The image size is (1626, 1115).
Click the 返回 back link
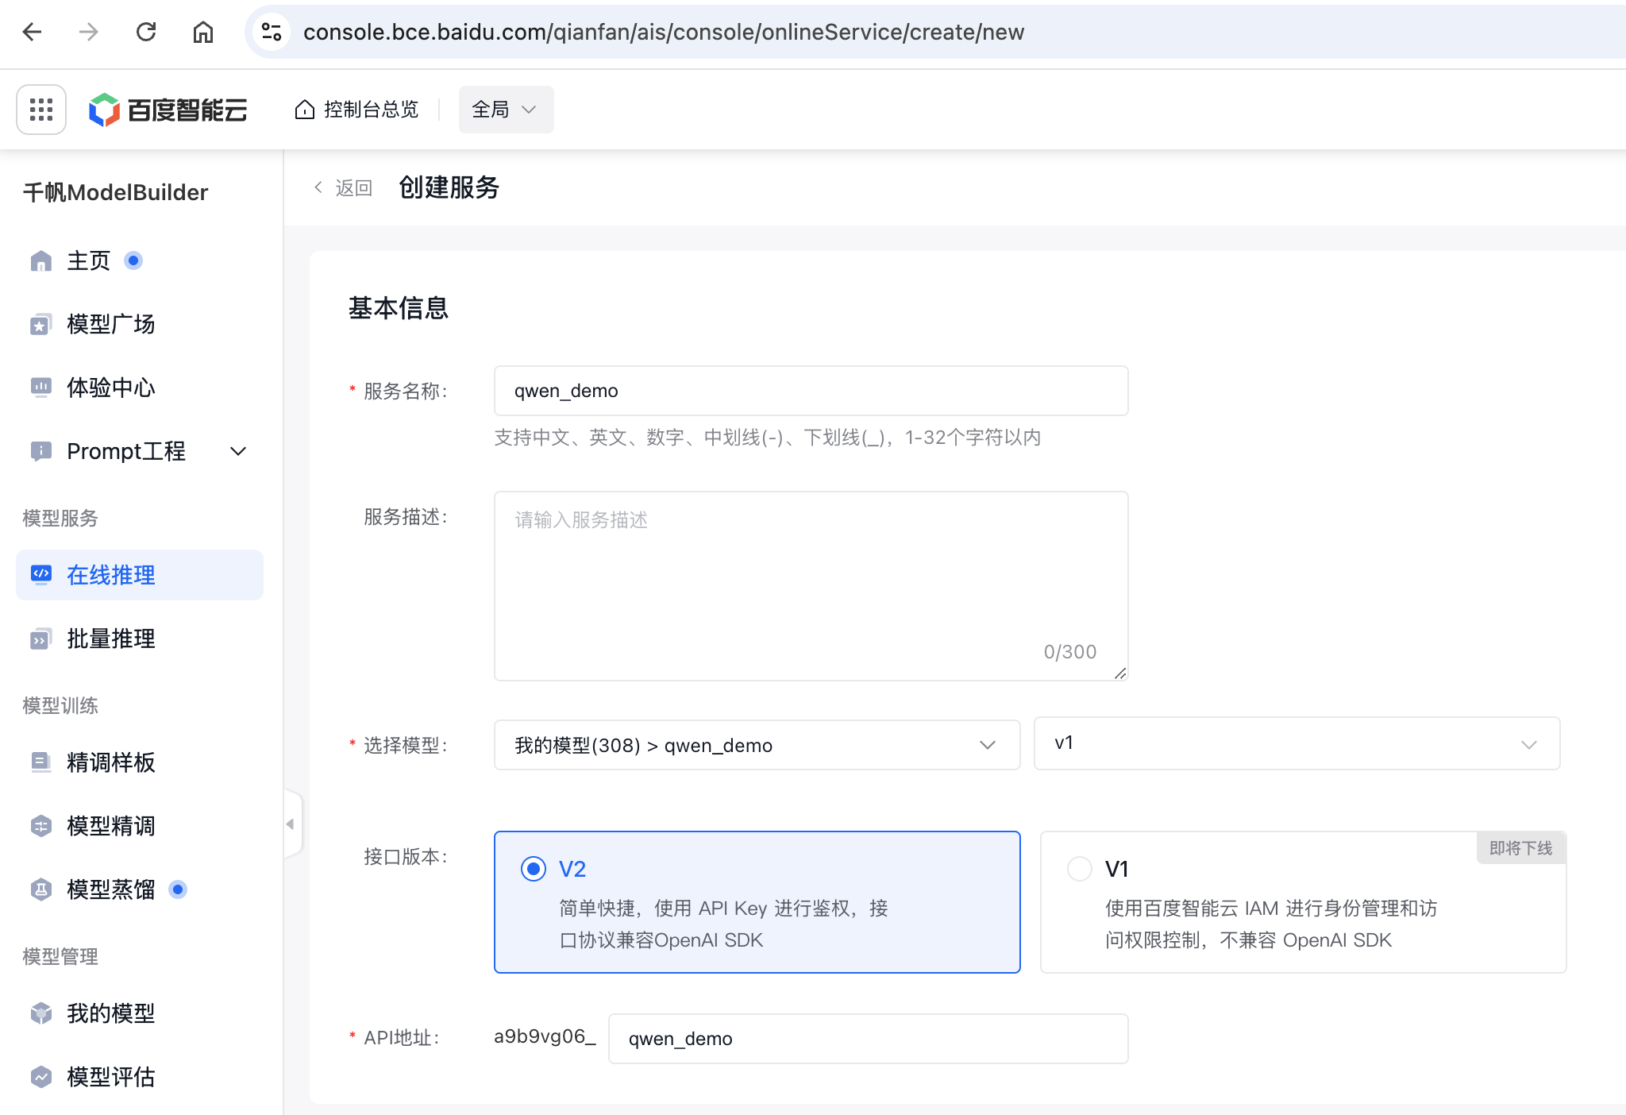click(x=343, y=187)
